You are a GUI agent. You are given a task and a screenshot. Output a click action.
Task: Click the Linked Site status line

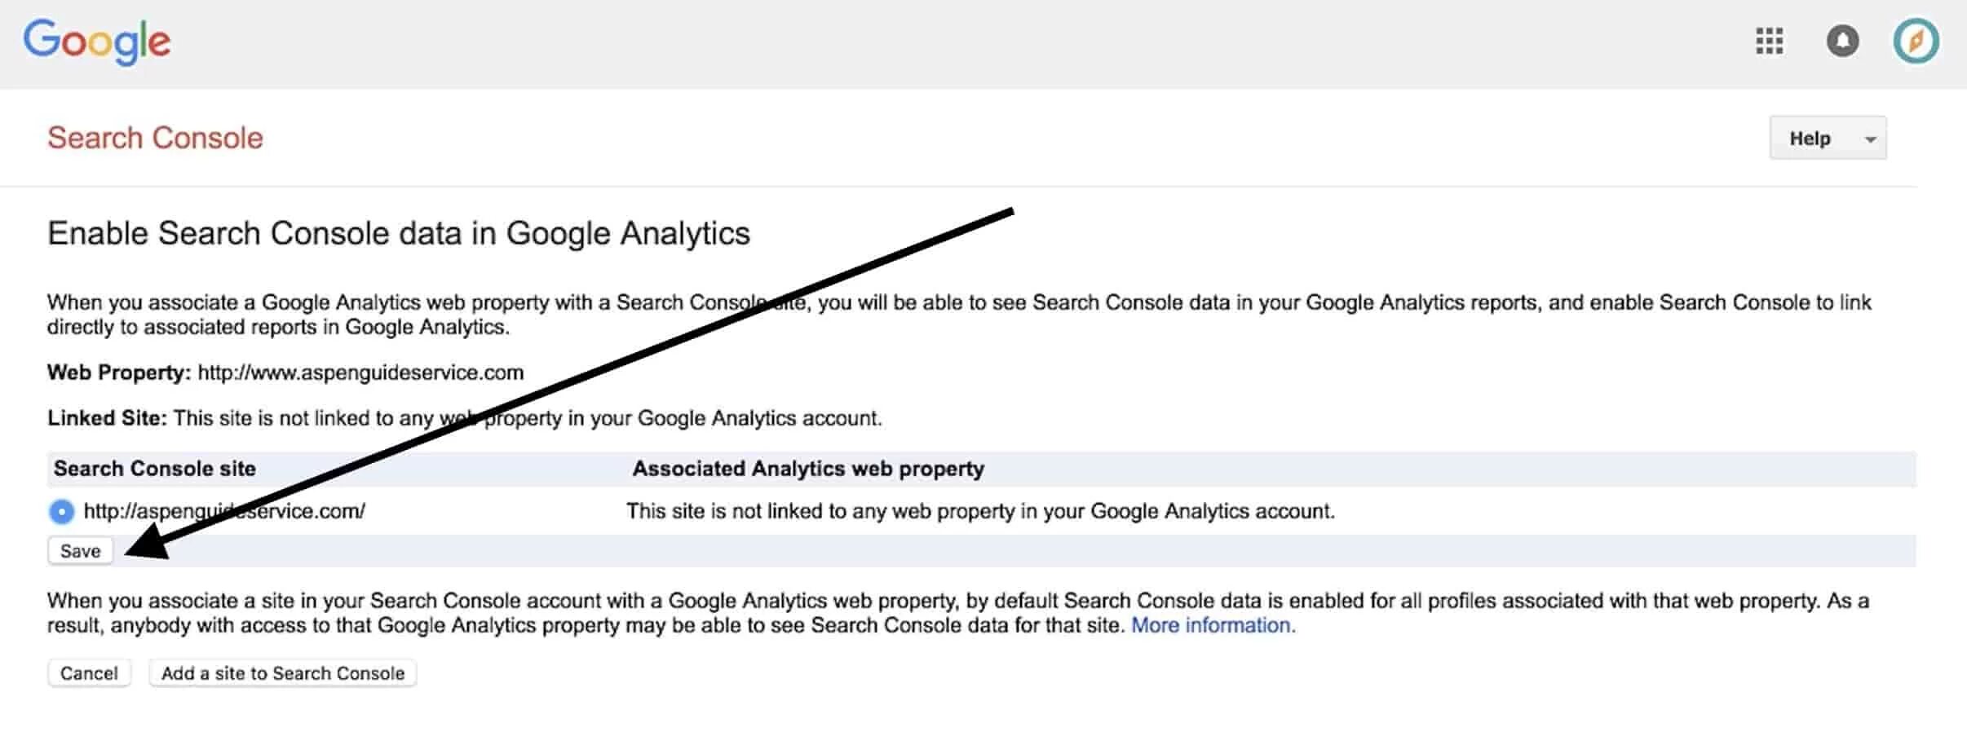[465, 418]
